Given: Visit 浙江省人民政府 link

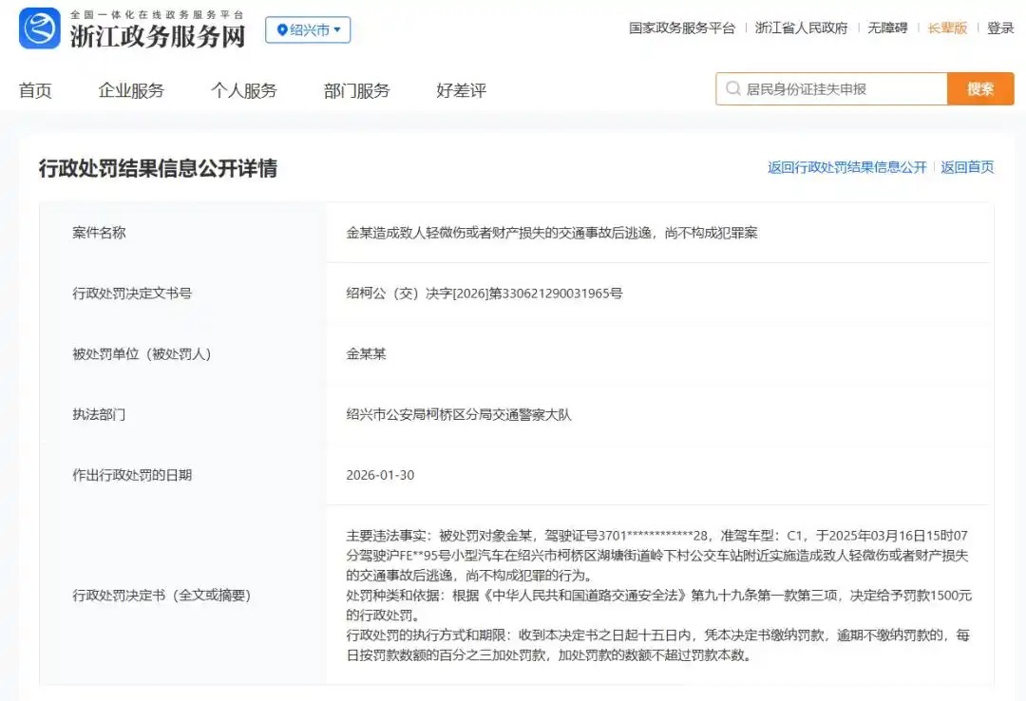Looking at the screenshot, I should coord(801,28).
